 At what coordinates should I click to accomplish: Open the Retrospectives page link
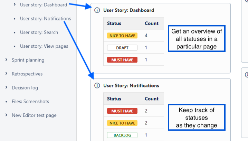(27, 74)
